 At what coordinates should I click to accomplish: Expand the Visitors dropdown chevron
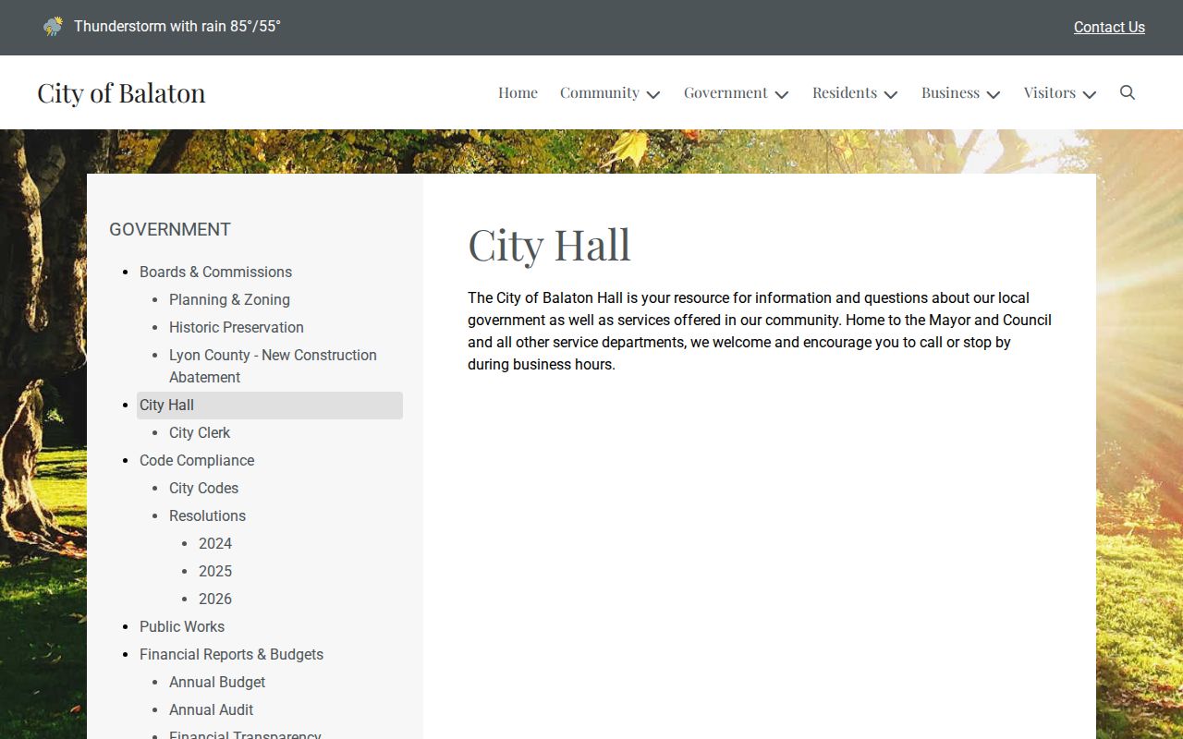[x=1090, y=94]
